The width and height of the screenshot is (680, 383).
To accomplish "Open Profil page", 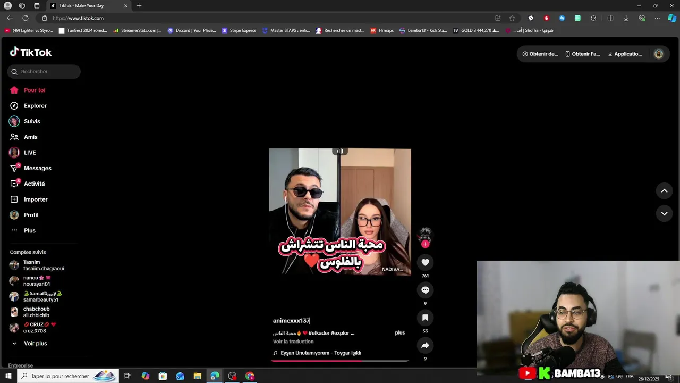I will coord(24,215).
